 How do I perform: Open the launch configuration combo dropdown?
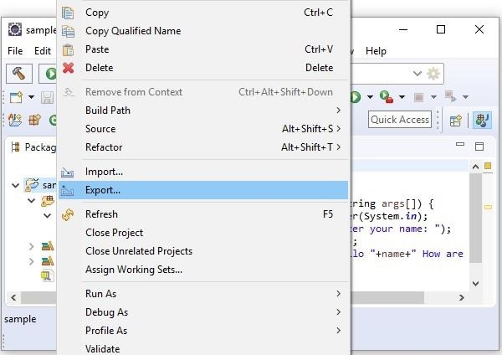pyautogui.click(x=418, y=74)
